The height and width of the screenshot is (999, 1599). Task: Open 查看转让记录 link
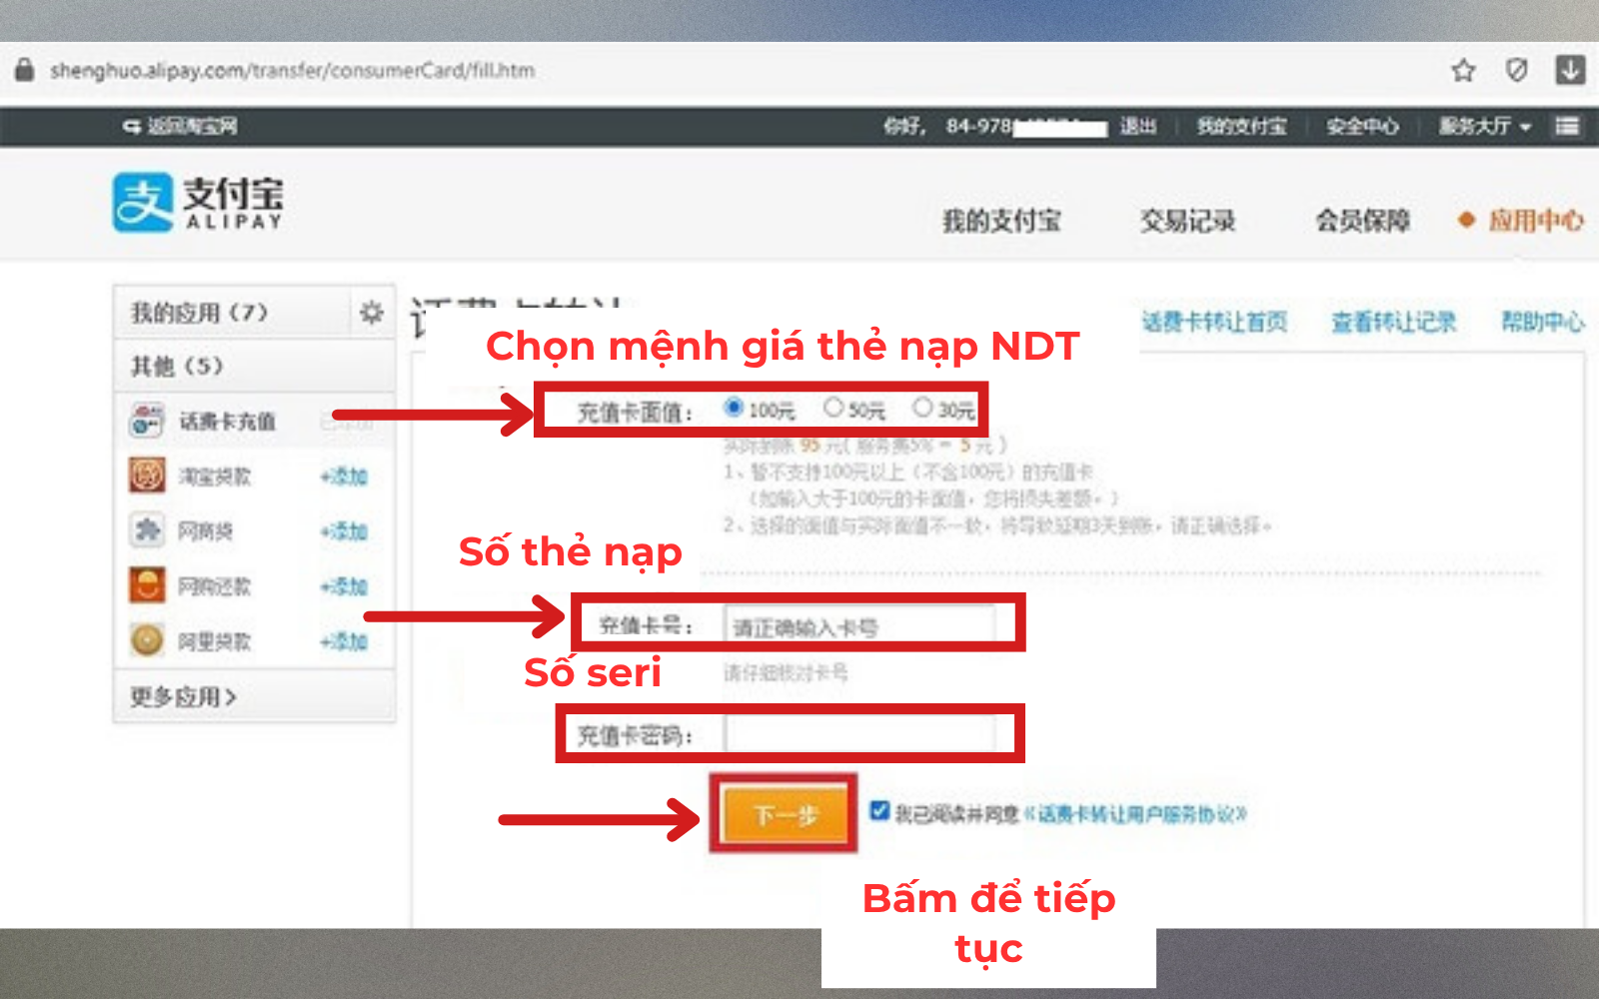(1393, 322)
